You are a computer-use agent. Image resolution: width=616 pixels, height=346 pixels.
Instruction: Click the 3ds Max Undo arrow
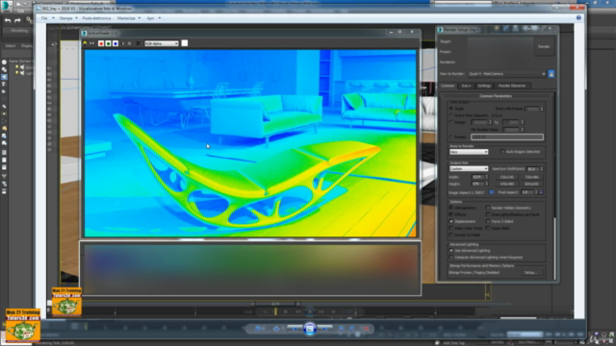click(x=8, y=20)
